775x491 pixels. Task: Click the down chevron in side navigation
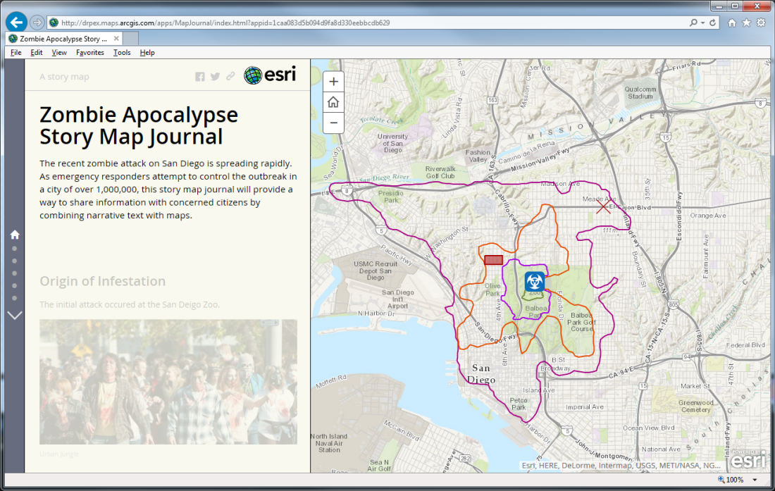click(x=15, y=315)
